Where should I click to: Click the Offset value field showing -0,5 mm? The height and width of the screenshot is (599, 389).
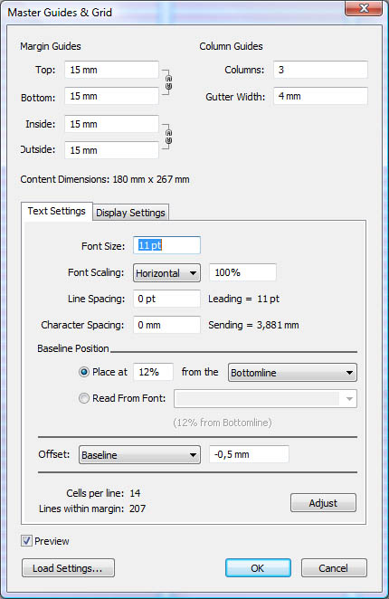click(249, 454)
